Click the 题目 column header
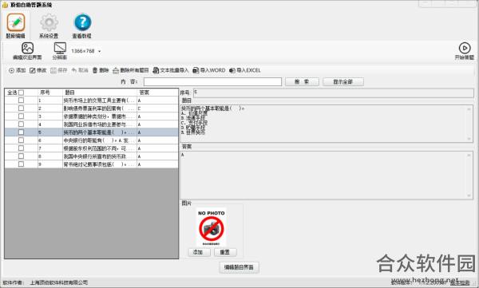The width and height of the screenshot is (479, 288). pos(100,93)
